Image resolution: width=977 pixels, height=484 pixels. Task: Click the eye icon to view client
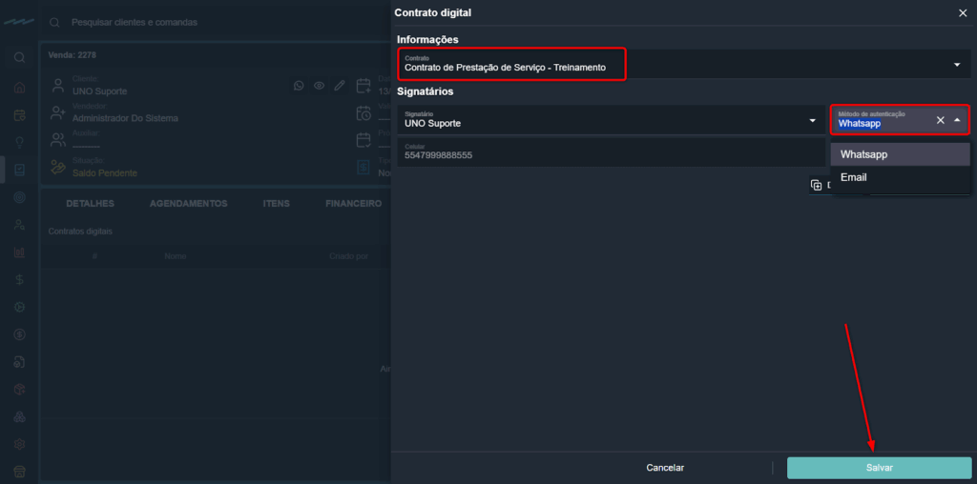click(320, 86)
